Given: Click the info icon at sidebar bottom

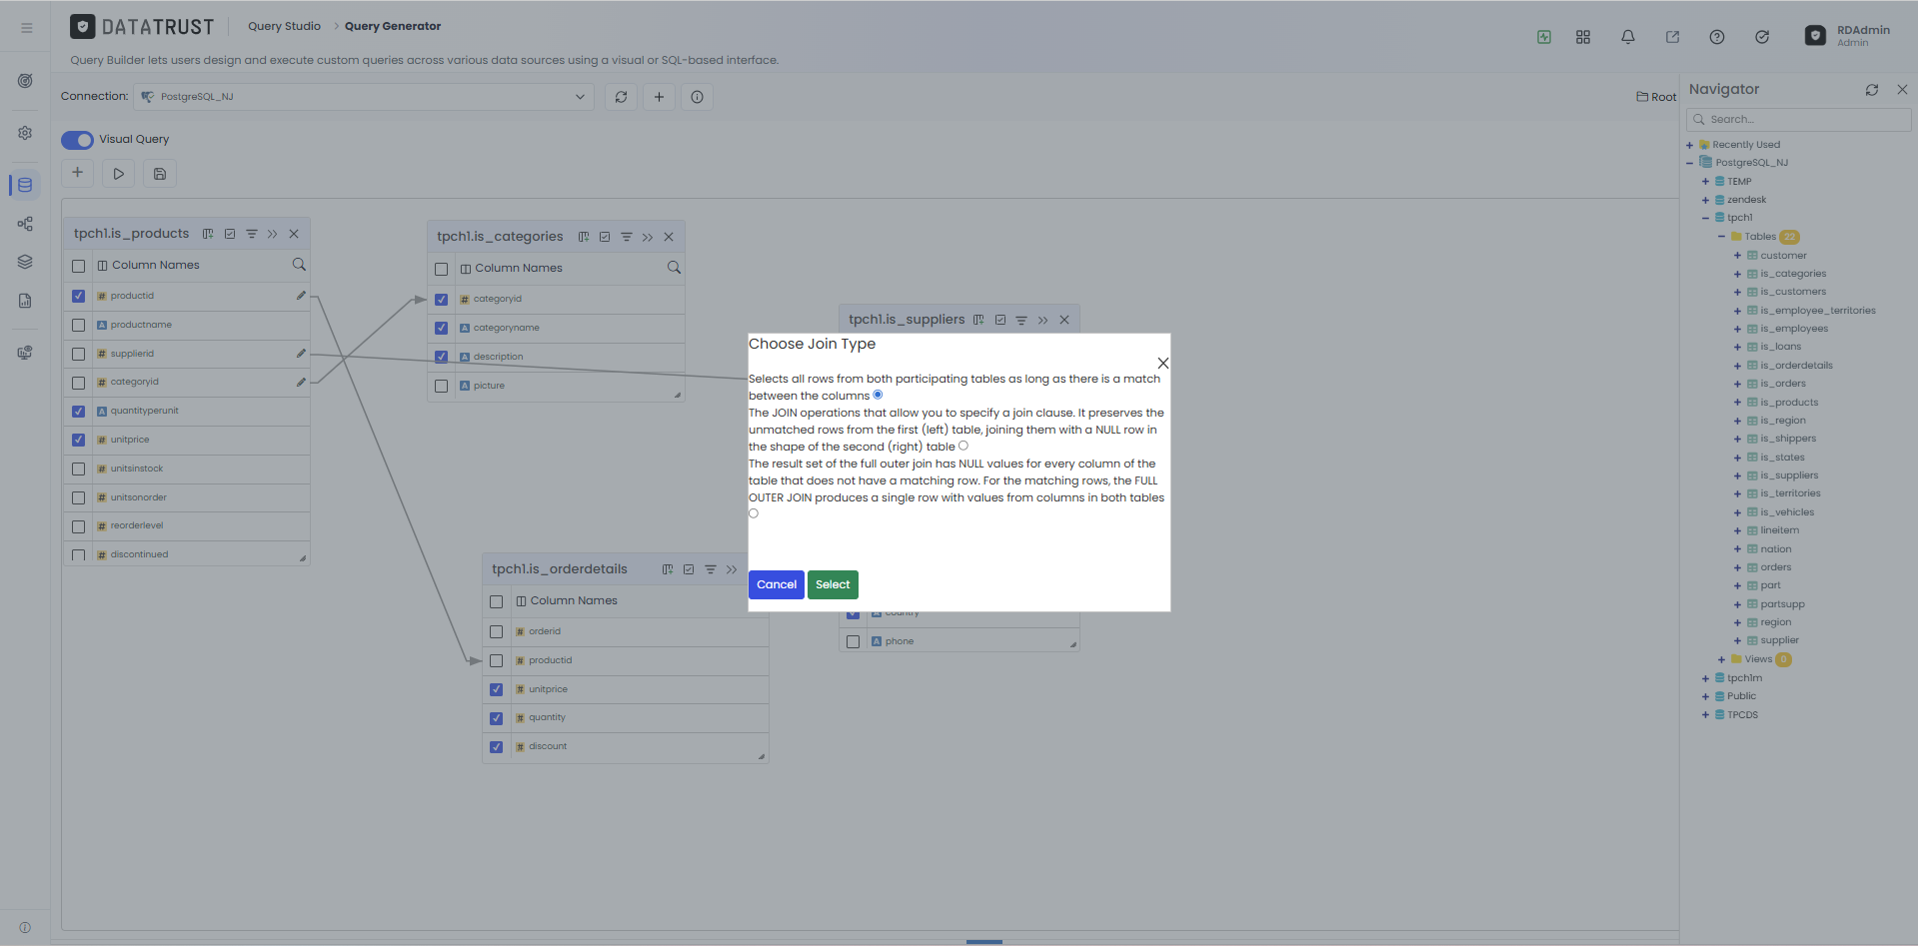Looking at the screenshot, I should click(x=25, y=928).
